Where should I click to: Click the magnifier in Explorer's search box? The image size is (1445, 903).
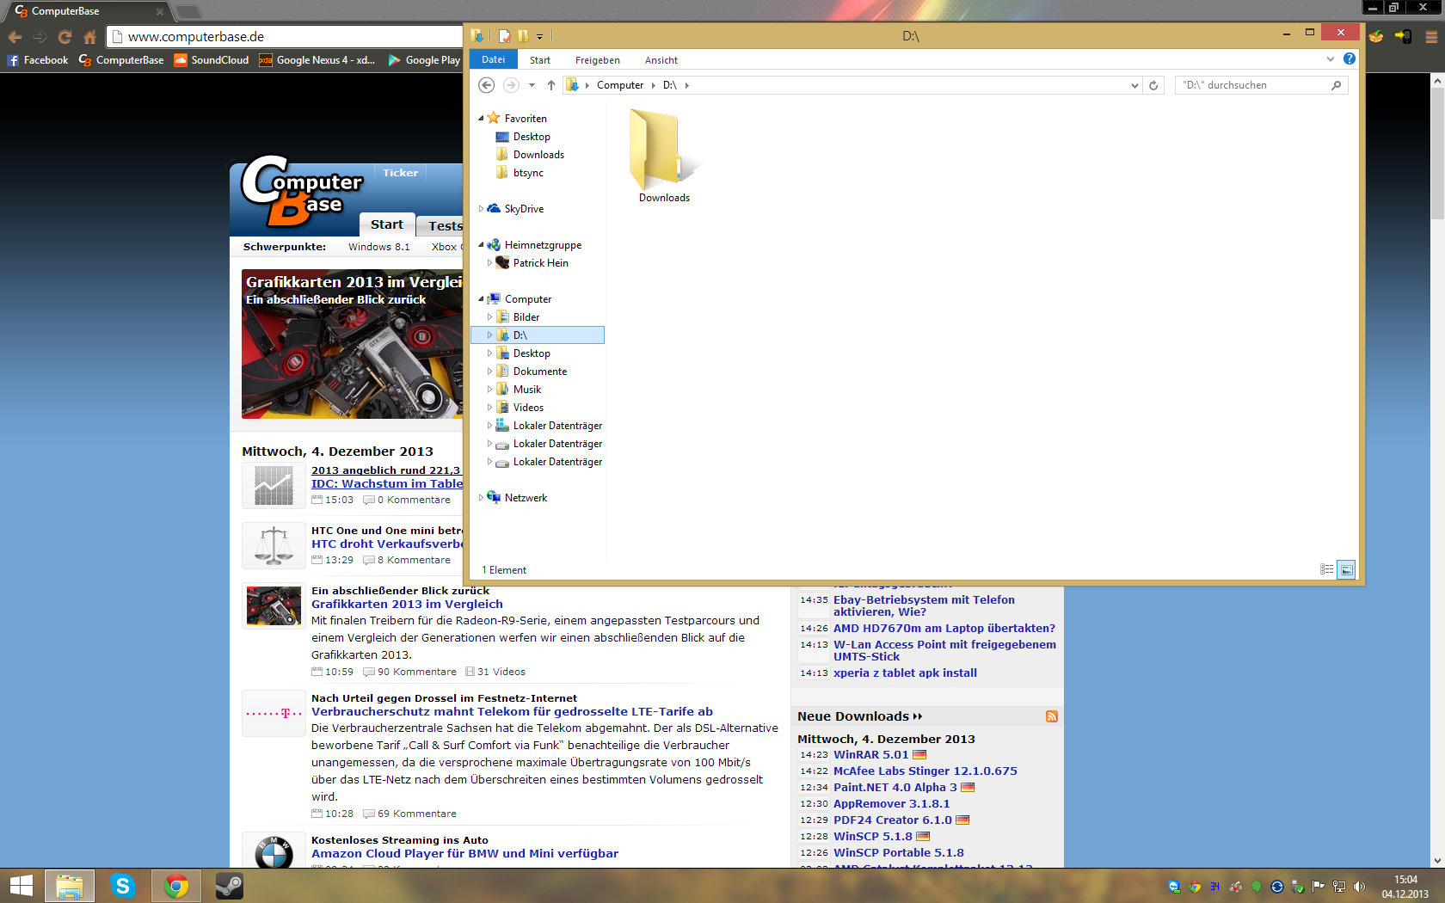tap(1336, 85)
